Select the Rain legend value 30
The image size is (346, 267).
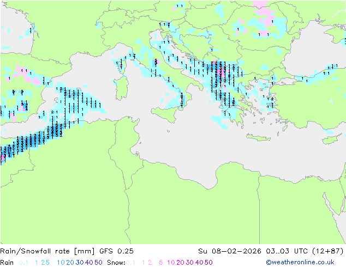[x=80, y=263]
